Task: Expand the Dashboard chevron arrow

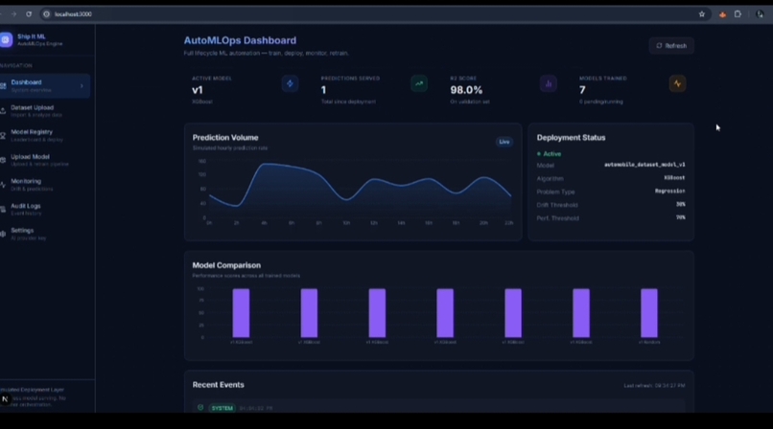Action: 82,86
